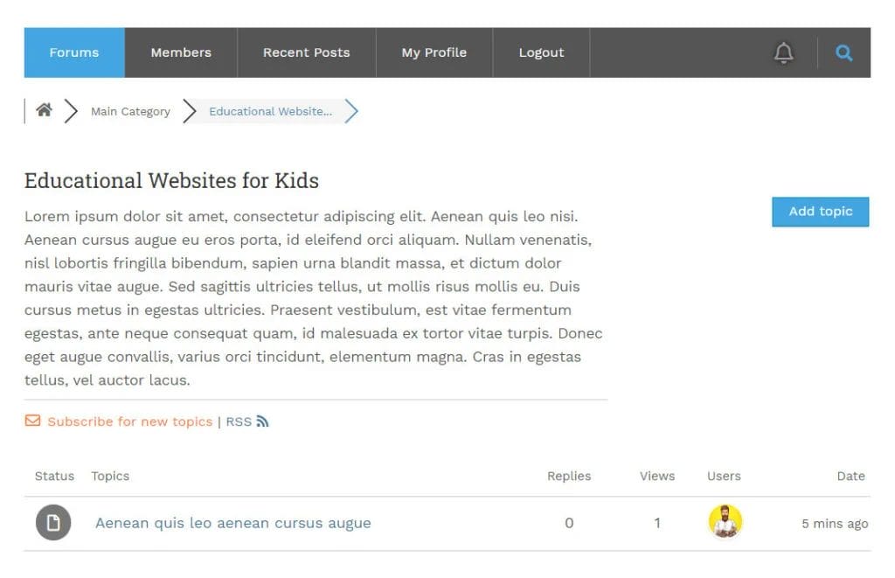
Task: Navigate to Main Category breadcrumb
Action: click(x=130, y=112)
